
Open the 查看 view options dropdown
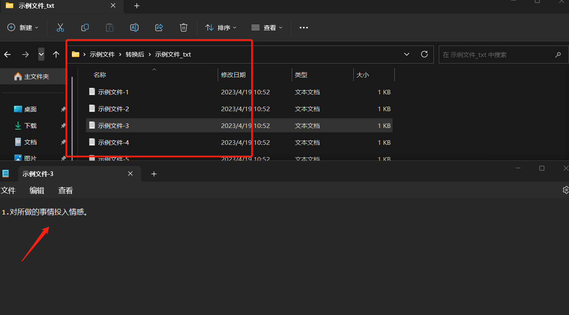267,27
